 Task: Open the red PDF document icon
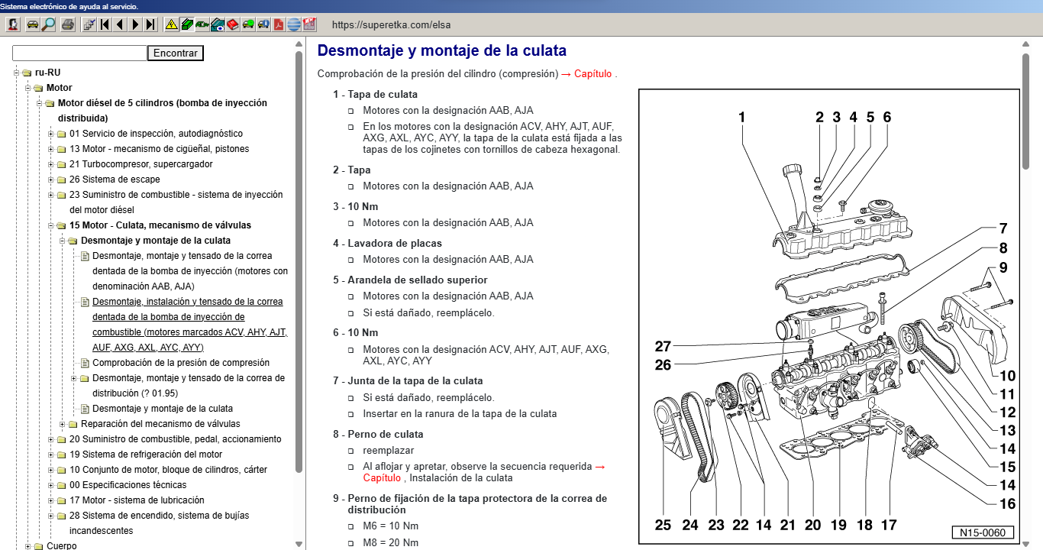click(x=279, y=24)
